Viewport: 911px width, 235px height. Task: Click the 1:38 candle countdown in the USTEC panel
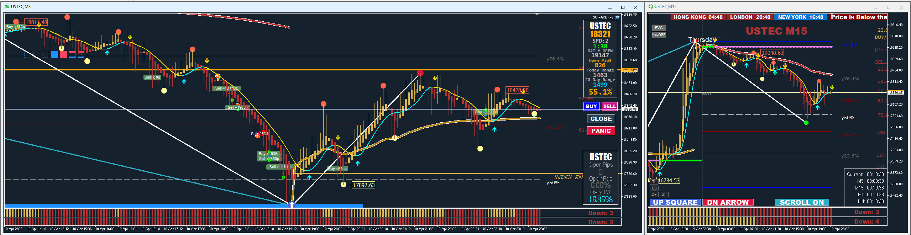(600, 46)
